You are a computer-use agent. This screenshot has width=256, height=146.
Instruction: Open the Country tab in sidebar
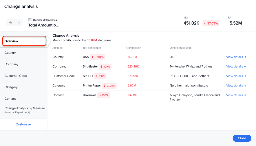10,53
